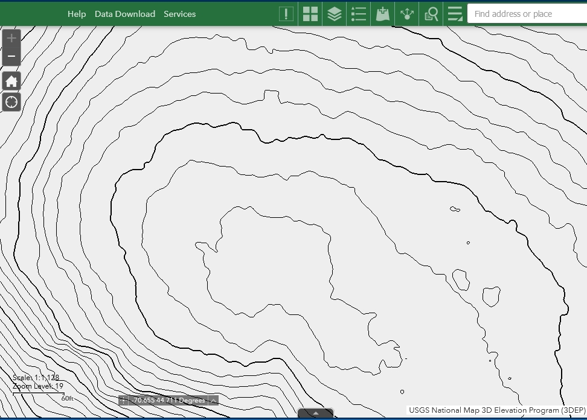The width and height of the screenshot is (587, 420).
Task: Show the map Legend list icon
Action: tap(359, 14)
